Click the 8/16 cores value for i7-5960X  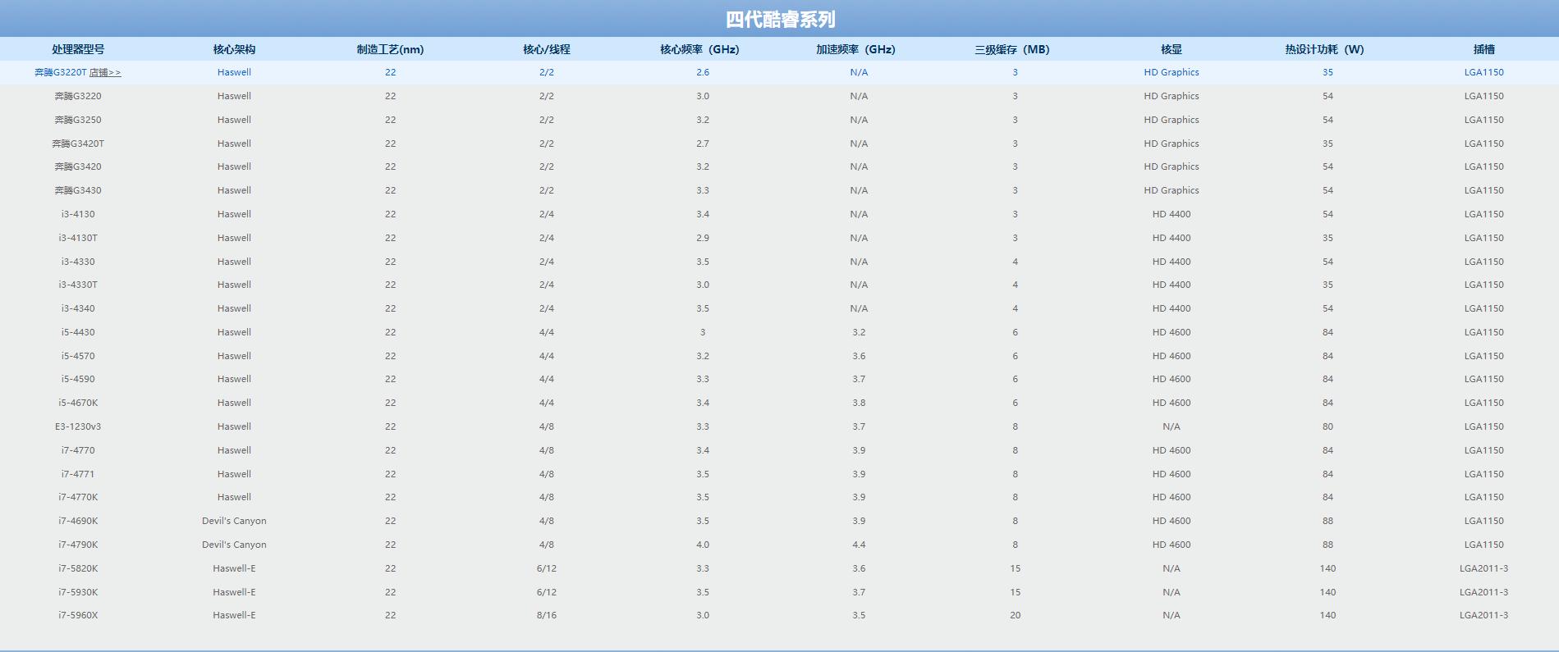tap(547, 615)
